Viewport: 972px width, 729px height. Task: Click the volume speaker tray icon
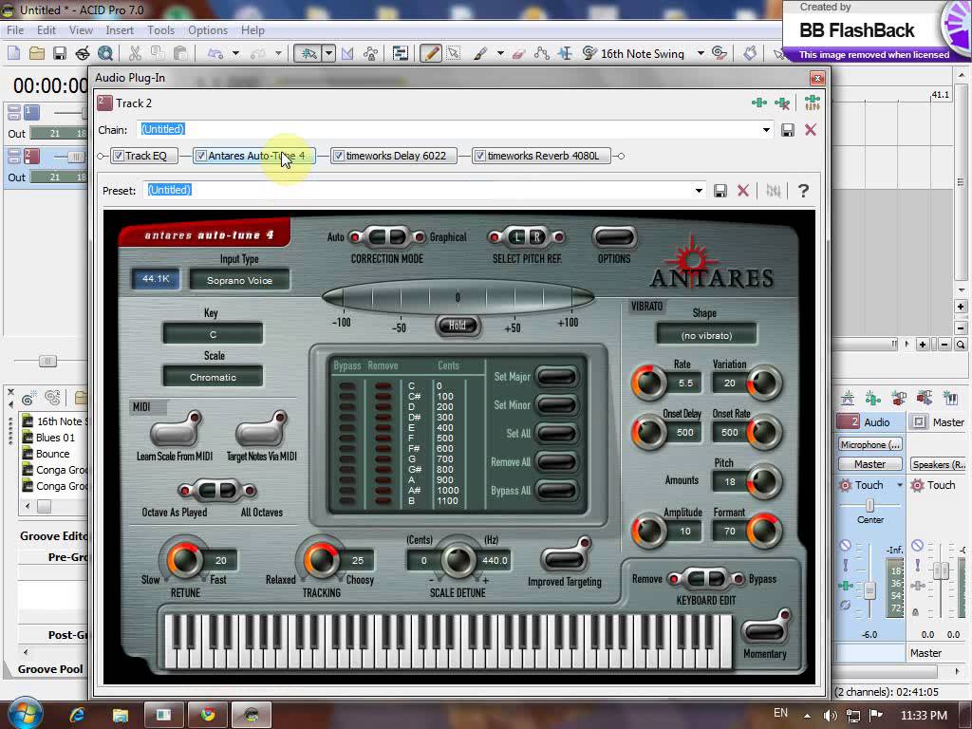click(830, 716)
